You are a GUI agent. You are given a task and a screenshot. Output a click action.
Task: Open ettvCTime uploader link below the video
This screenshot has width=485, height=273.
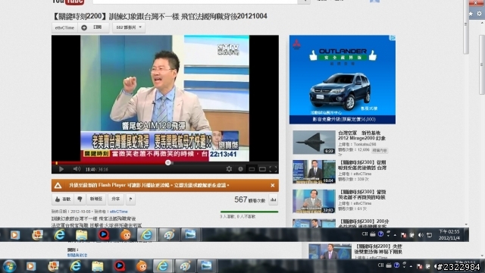(119, 212)
